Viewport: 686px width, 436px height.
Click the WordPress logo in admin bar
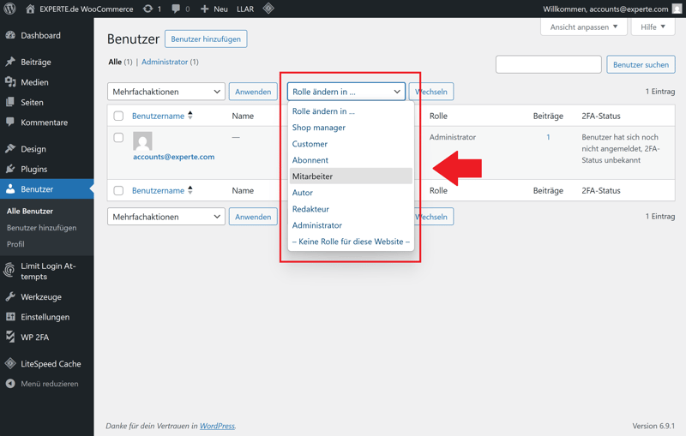(10, 9)
